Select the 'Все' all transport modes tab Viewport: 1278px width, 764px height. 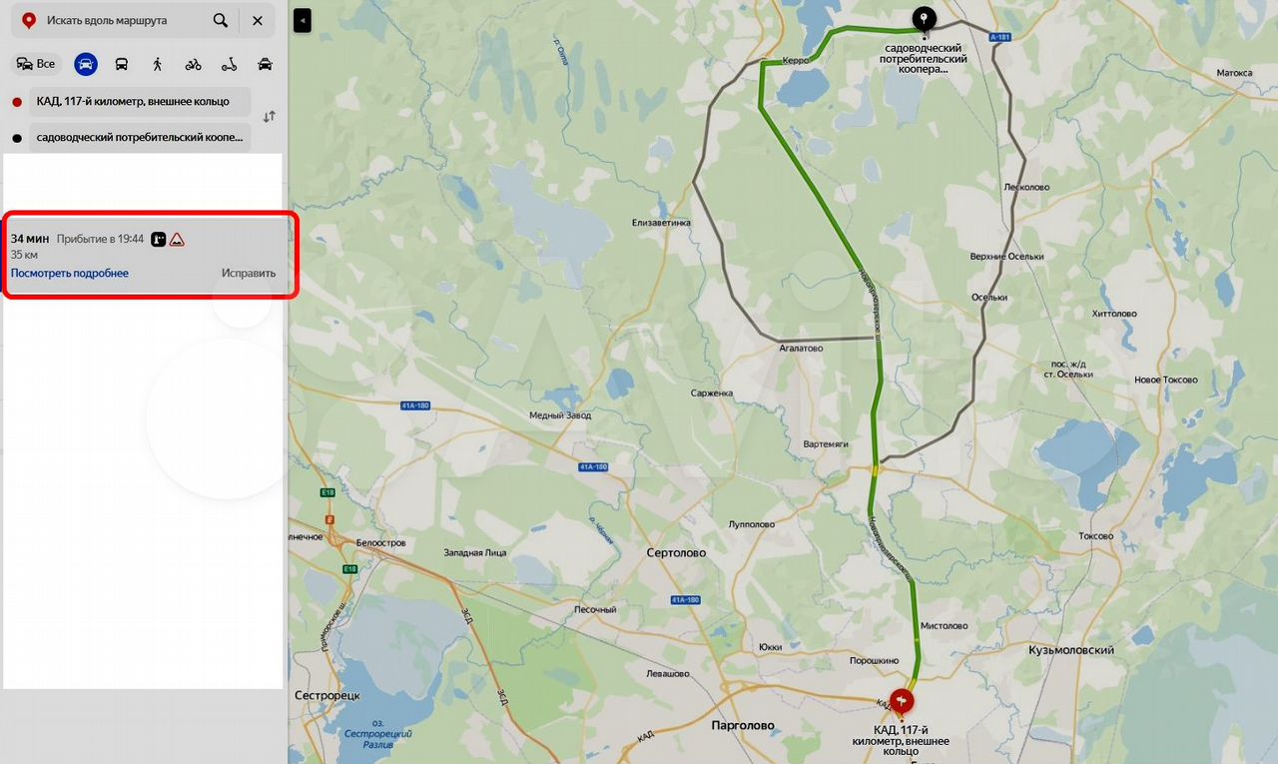click(x=37, y=64)
